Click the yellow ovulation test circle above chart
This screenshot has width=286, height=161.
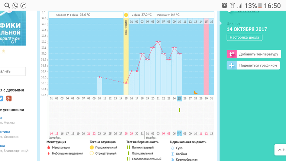[x=126, y=15]
